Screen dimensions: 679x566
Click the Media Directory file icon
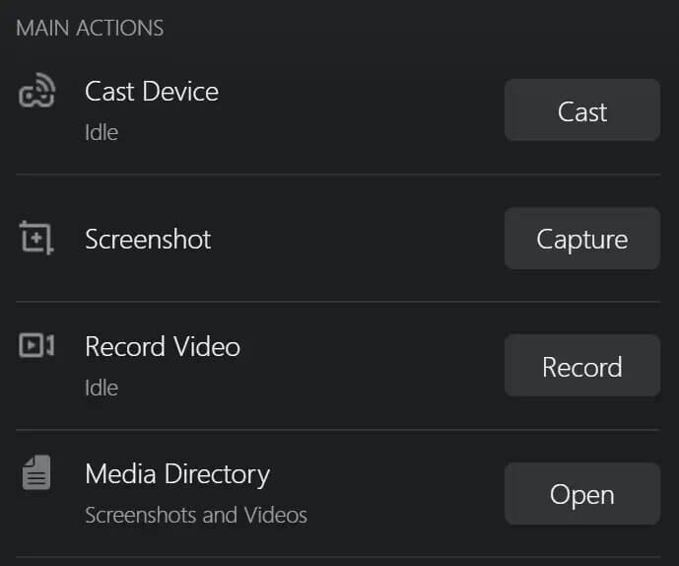pos(36,474)
